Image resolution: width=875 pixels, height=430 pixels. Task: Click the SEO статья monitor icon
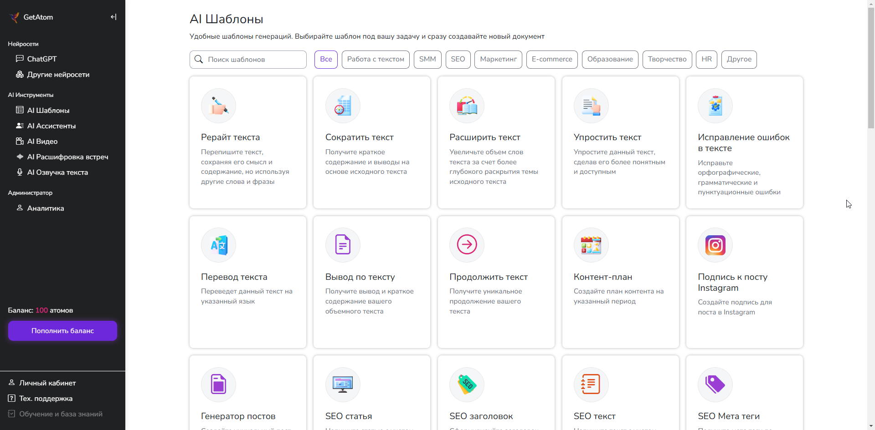[343, 384]
